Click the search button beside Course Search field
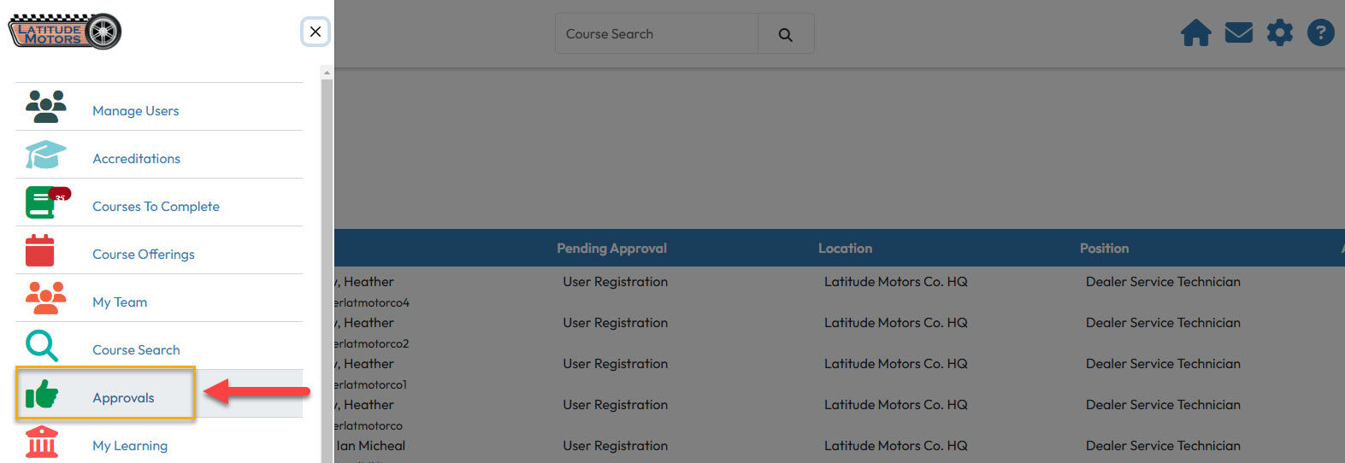The width and height of the screenshot is (1345, 463). pyautogui.click(x=786, y=34)
